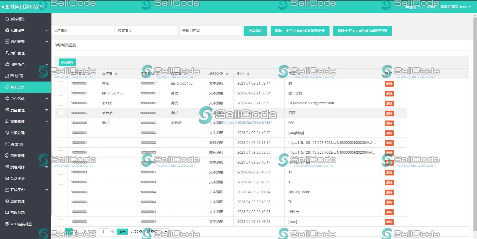Sort table by 消息类型 column arrows
This screenshot has width=477, height=239.
pyautogui.click(x=227, y=74)
